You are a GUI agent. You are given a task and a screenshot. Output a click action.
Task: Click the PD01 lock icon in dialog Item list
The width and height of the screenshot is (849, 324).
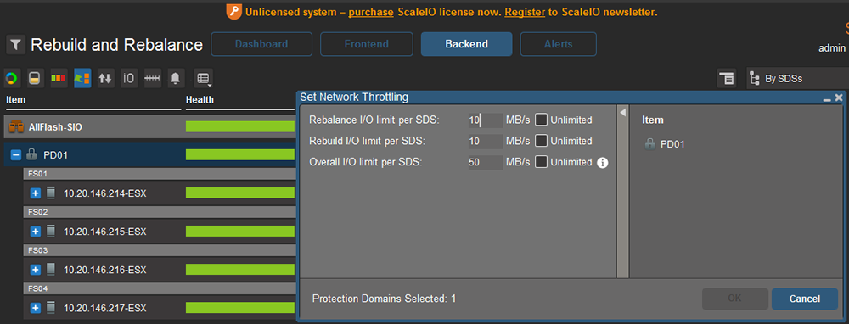(x=649, y=144)
